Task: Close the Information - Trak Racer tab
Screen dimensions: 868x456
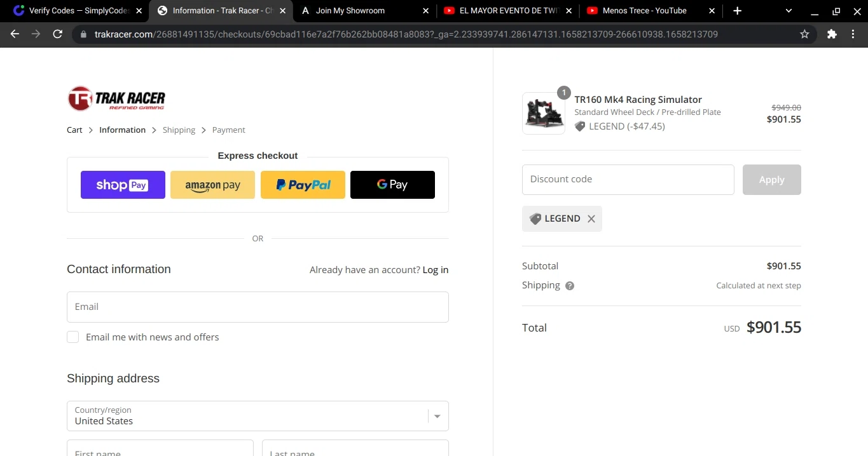Action: coord(282,11)
